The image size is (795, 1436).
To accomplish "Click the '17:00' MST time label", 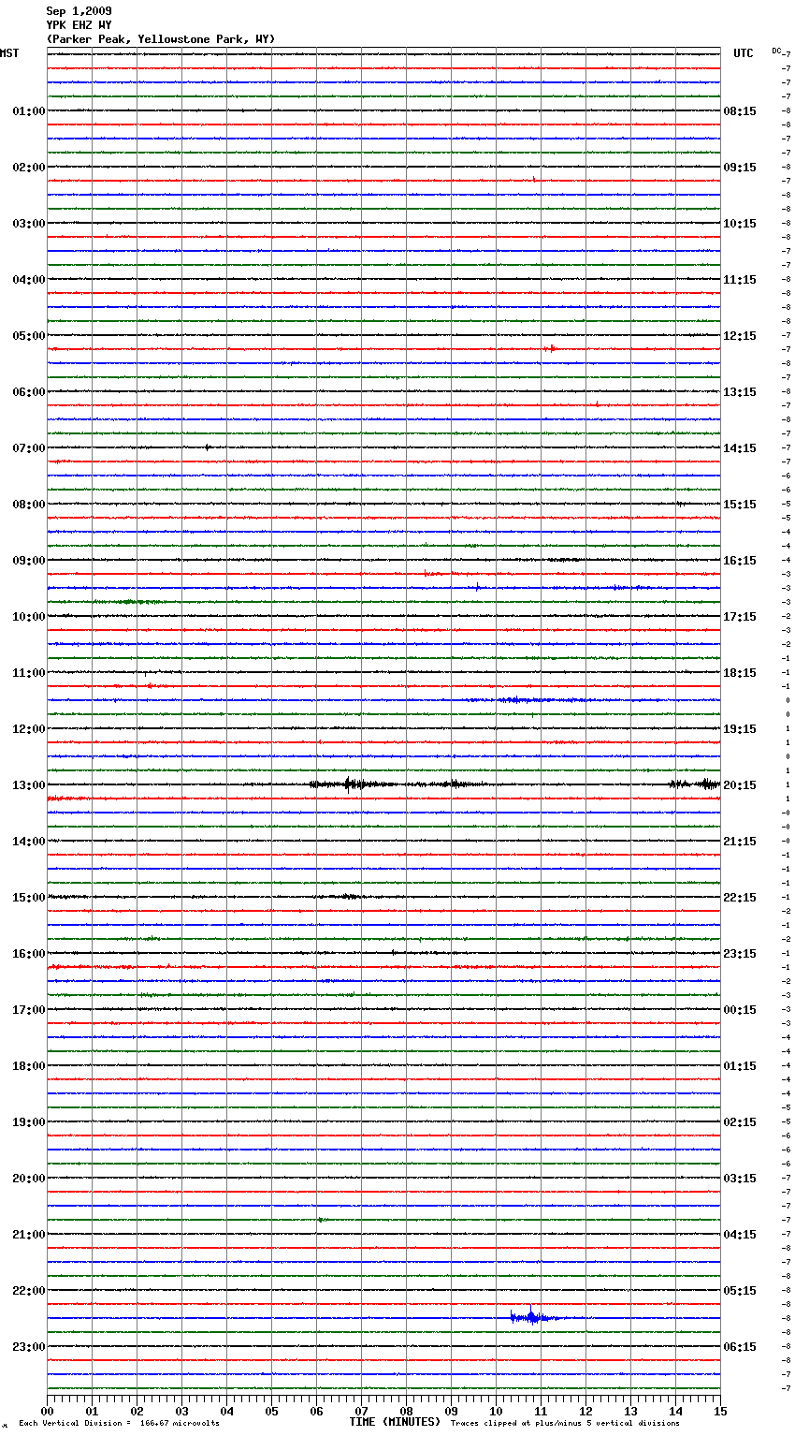I will coord(29,1010).
